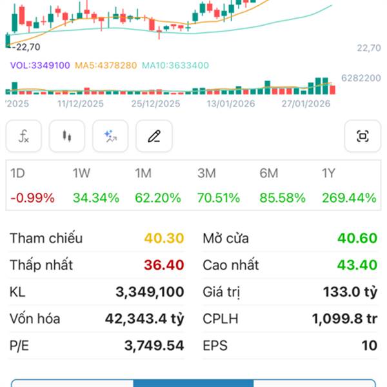Select the 6M period showing 85.58%
This screenshot has width=387, height=387.
283,186
